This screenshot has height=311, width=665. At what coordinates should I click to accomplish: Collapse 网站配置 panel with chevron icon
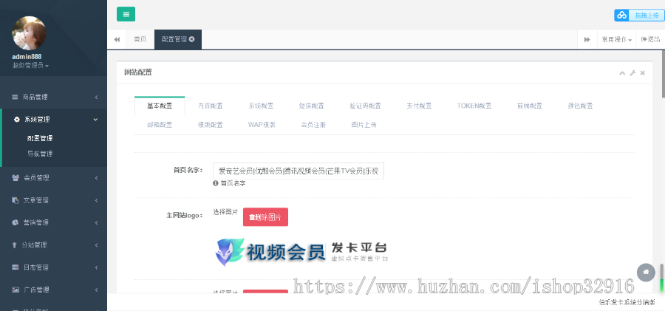622,73
